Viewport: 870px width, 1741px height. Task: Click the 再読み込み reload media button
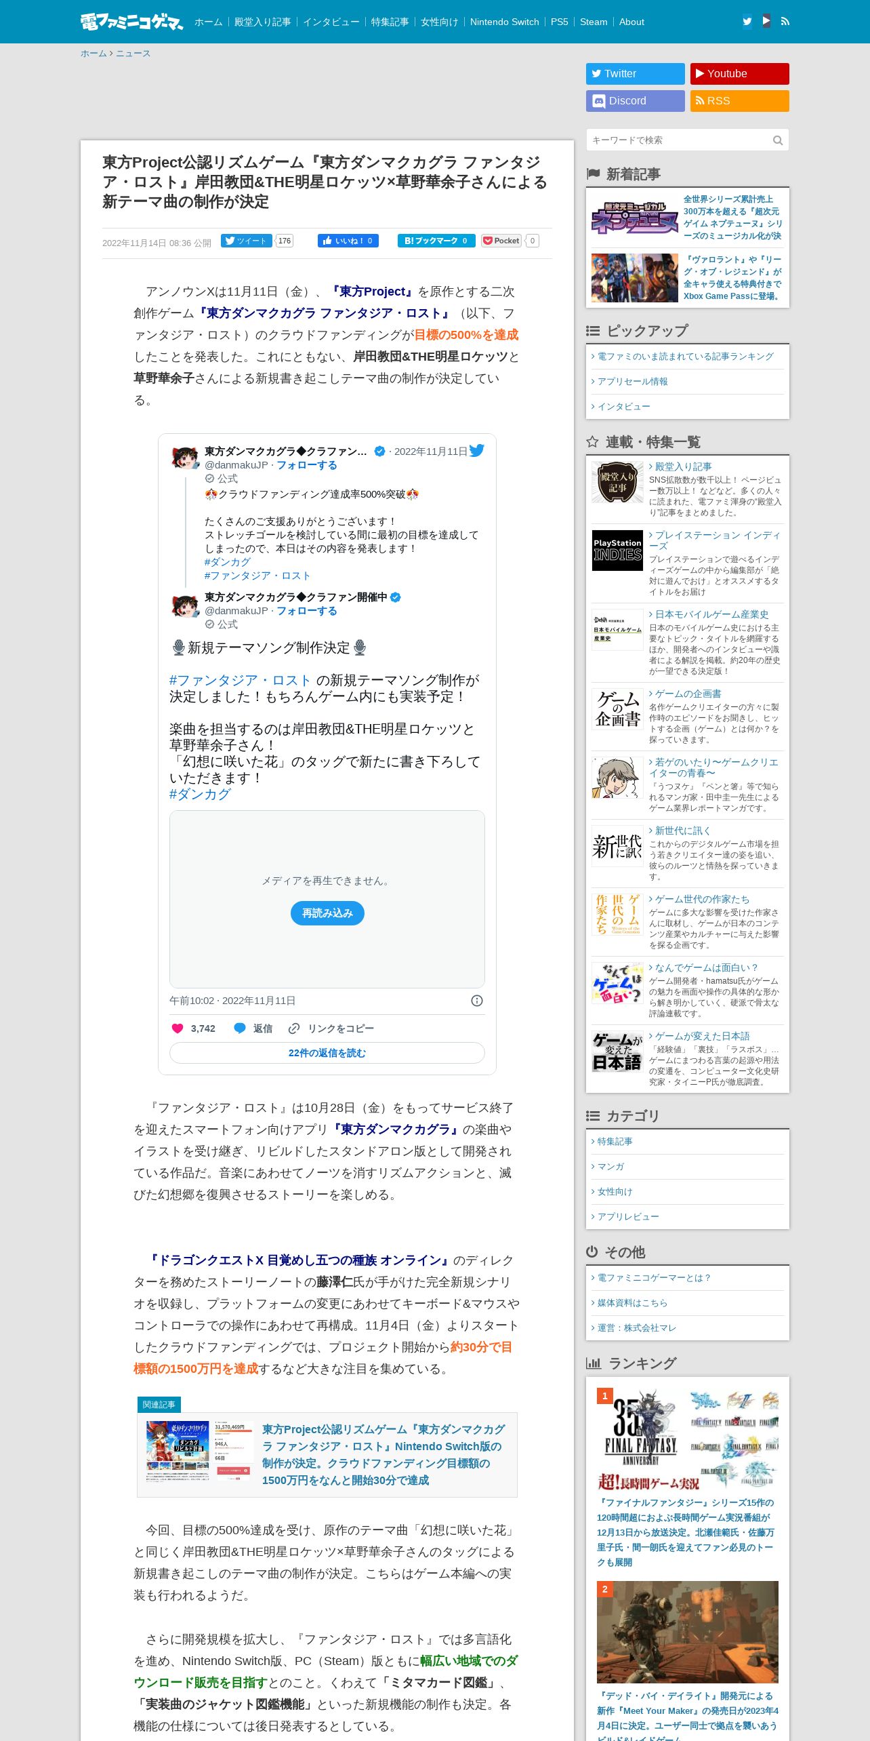pos(327,913)
